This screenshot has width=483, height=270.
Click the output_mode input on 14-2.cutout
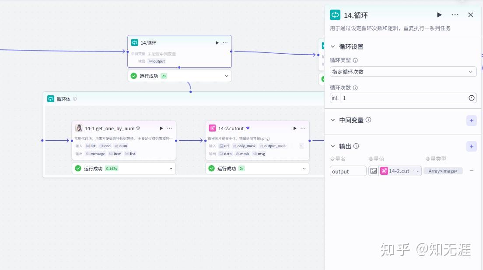(273, 146)
